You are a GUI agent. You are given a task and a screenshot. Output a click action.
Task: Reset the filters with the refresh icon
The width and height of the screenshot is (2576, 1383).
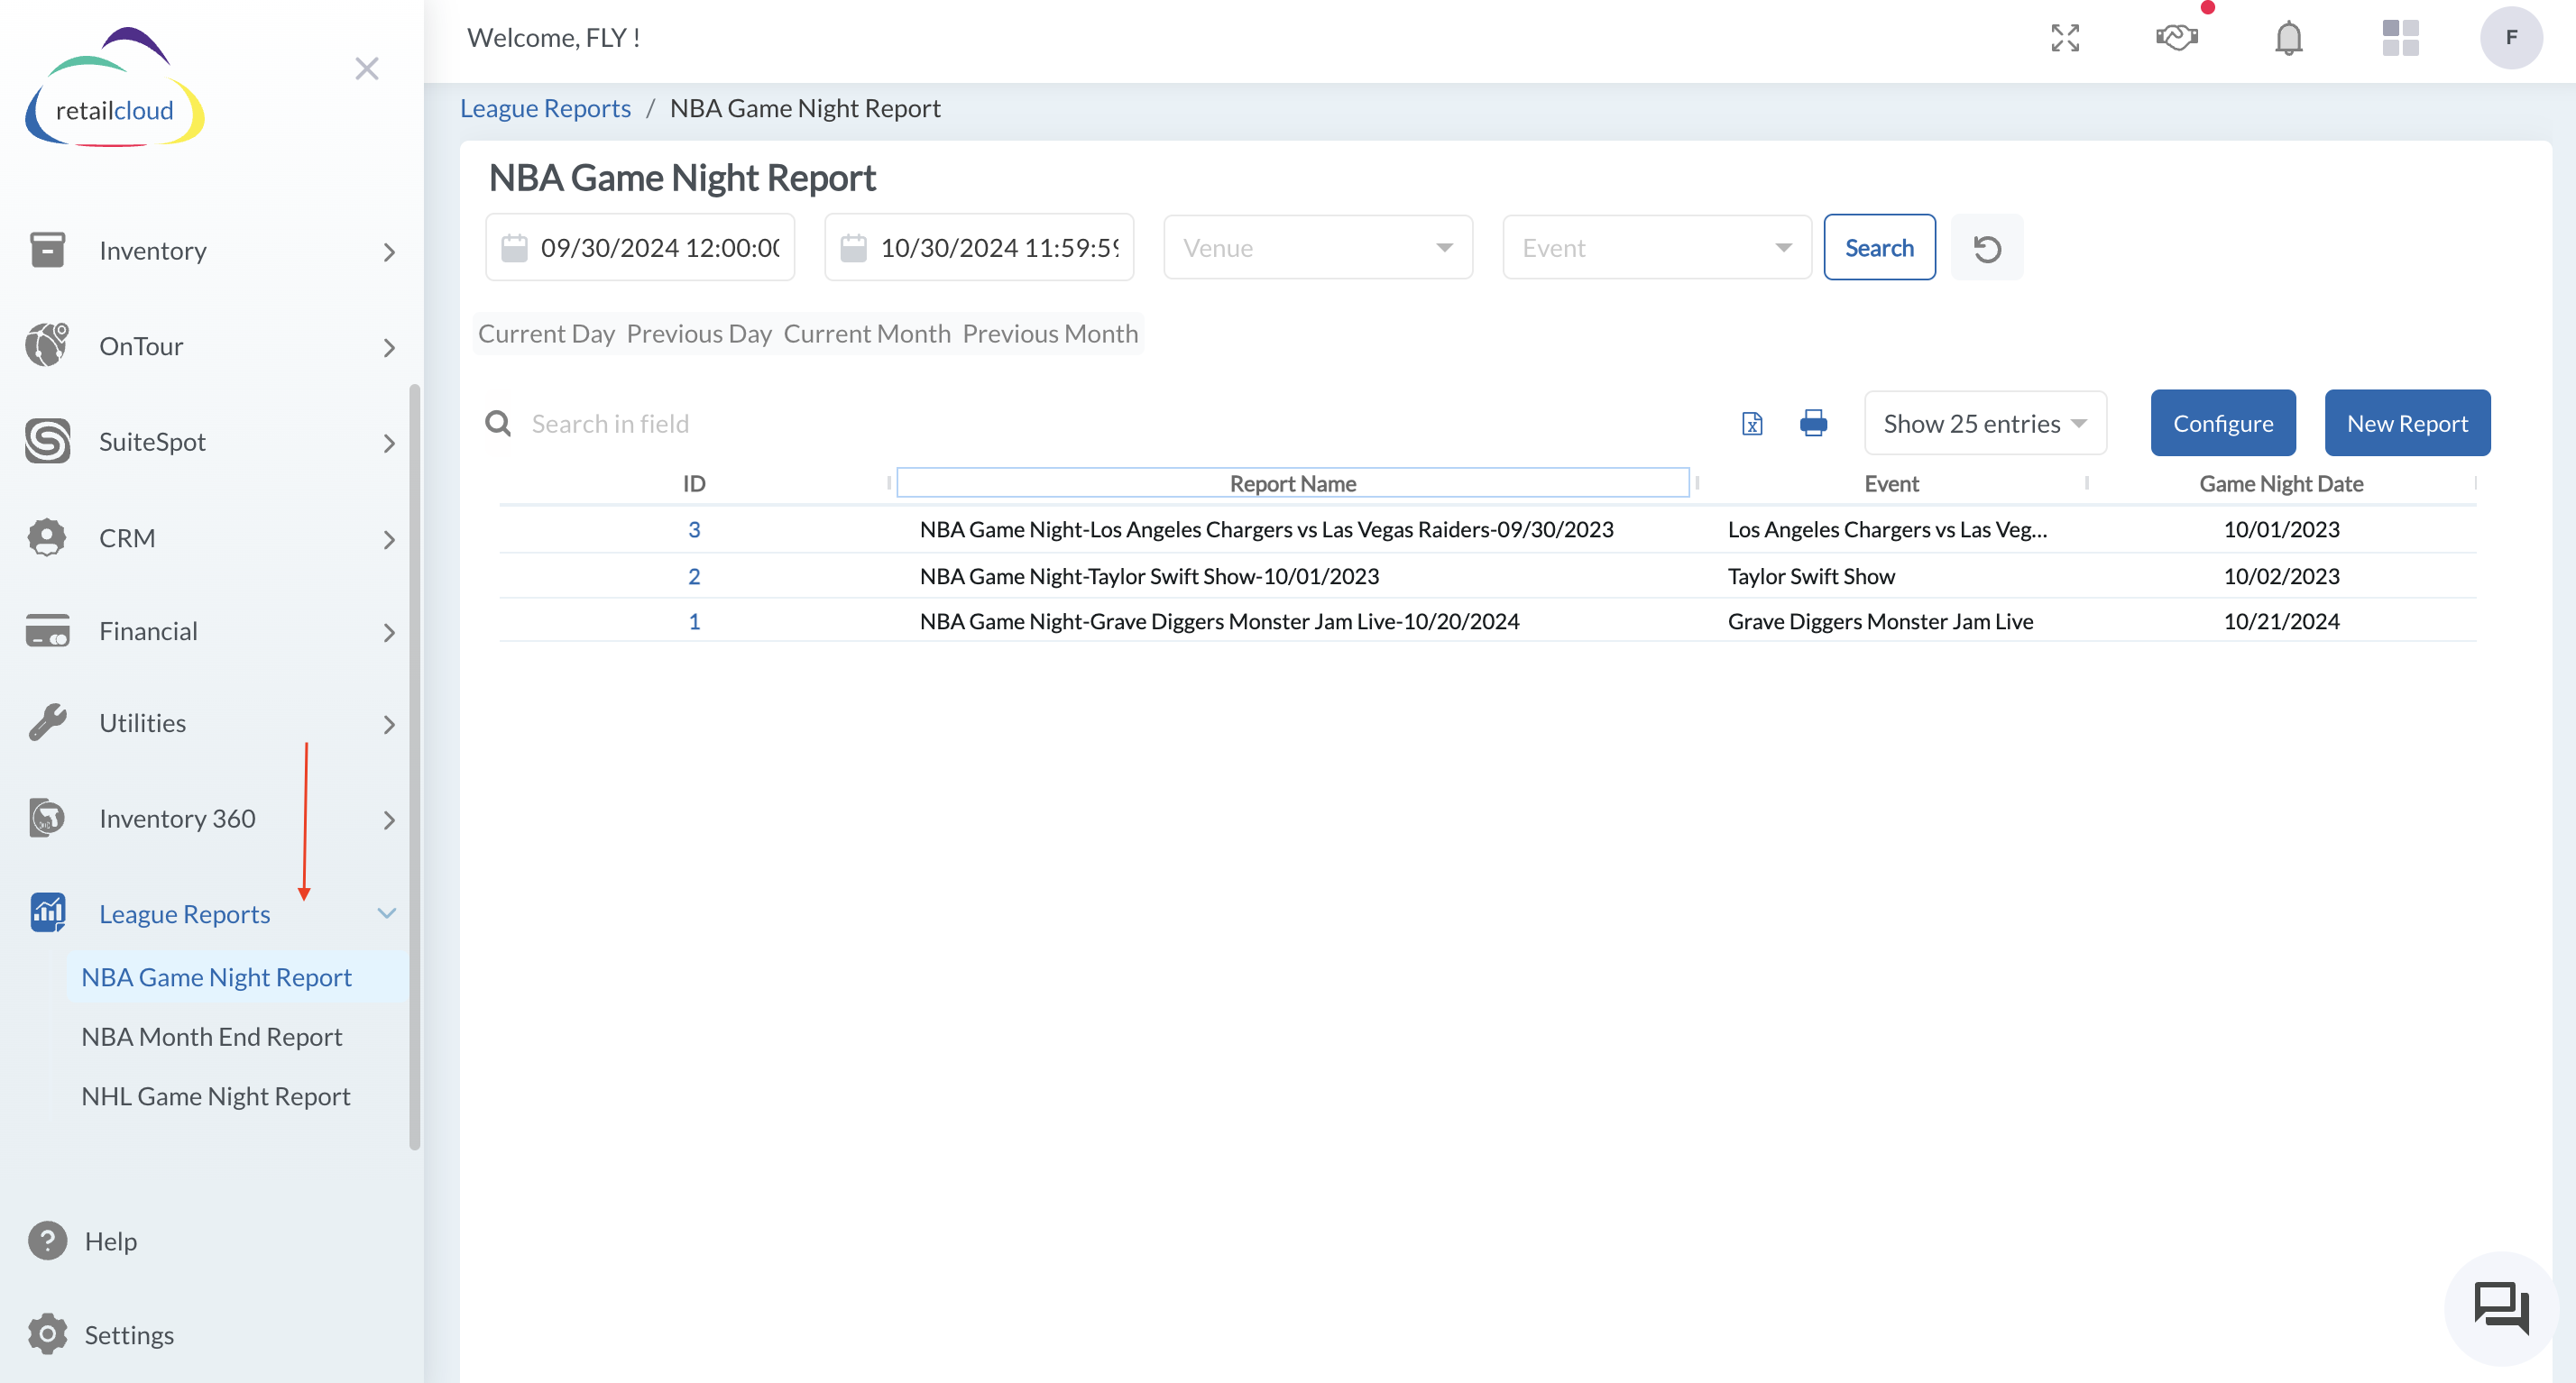pos(1987,248)
